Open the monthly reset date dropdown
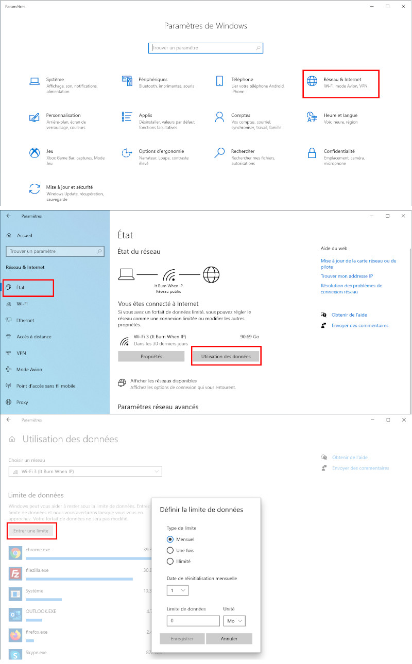Viewport: 412px width, 664px height. [178, 590]
